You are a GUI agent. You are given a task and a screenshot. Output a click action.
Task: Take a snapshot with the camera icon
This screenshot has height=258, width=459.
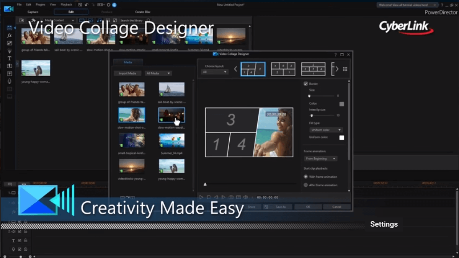(x=231, y=198)
